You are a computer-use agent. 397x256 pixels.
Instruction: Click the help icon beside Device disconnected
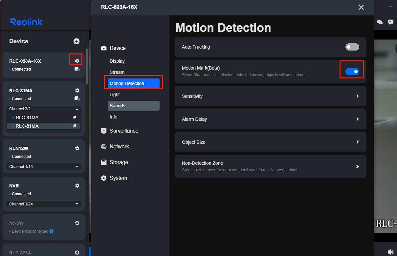tap(52, 231)
